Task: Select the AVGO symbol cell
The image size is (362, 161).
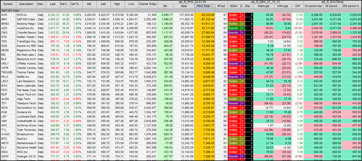Action: click(x=8, y=134)
